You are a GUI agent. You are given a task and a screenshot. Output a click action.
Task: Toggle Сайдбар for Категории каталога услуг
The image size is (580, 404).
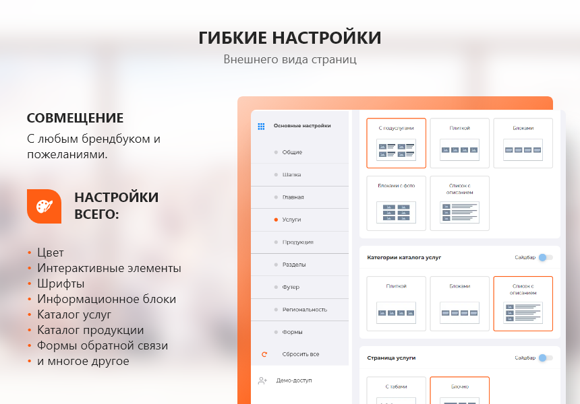click(x=545, y=257)
